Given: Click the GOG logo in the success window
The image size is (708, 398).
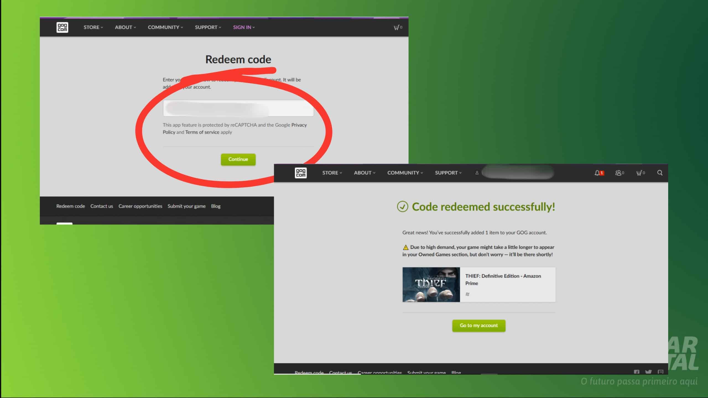Looking at the screenshot, I should pos(301,173).
